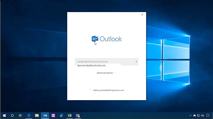Show hidden system tray icons
The width and height of the screenshot is (213, 119).
191,115
